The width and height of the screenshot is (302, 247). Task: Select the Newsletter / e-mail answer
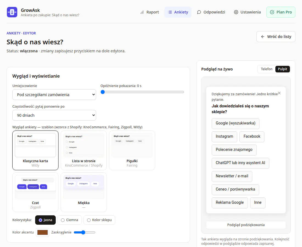click(232, 176)
